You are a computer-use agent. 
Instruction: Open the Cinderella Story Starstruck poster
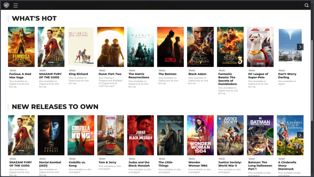290,135
